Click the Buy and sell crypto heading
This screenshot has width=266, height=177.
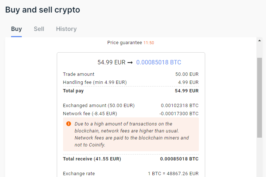[x=42, y=10]
